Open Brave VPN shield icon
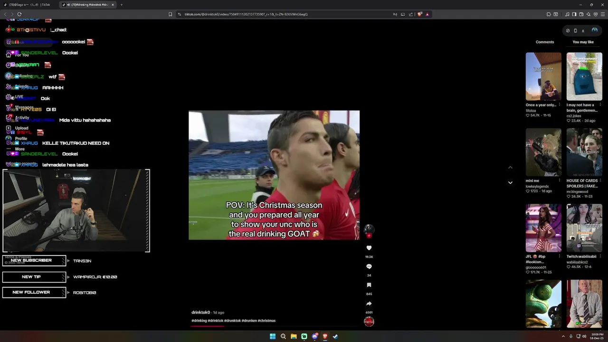The width and height of the screenshot is (608, 342). click(596, 14)
